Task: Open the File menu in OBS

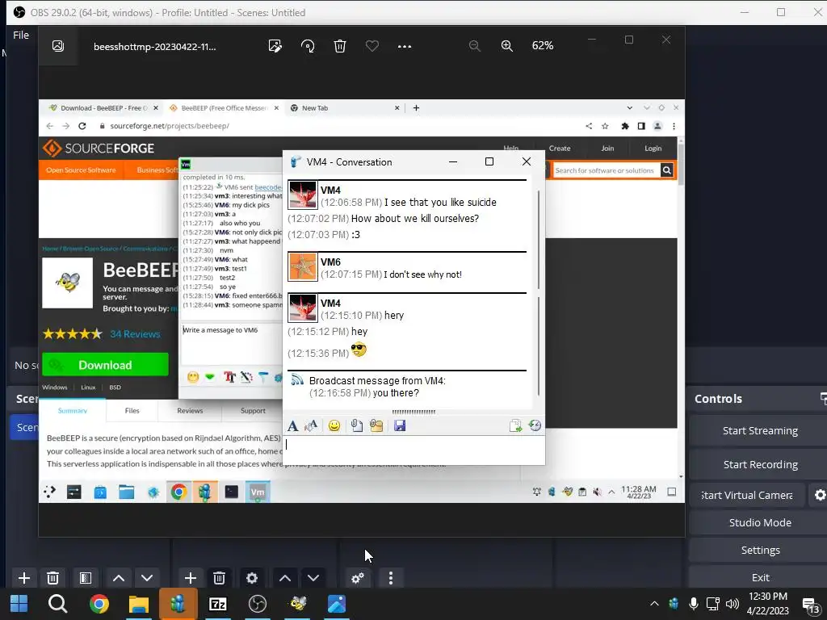Action: coord(21,35)
